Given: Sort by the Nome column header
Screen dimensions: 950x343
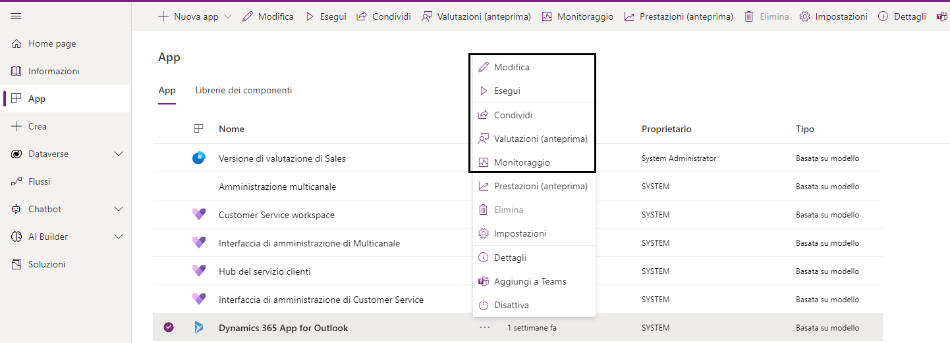Looking at the screenshot, I should (231, 129).
